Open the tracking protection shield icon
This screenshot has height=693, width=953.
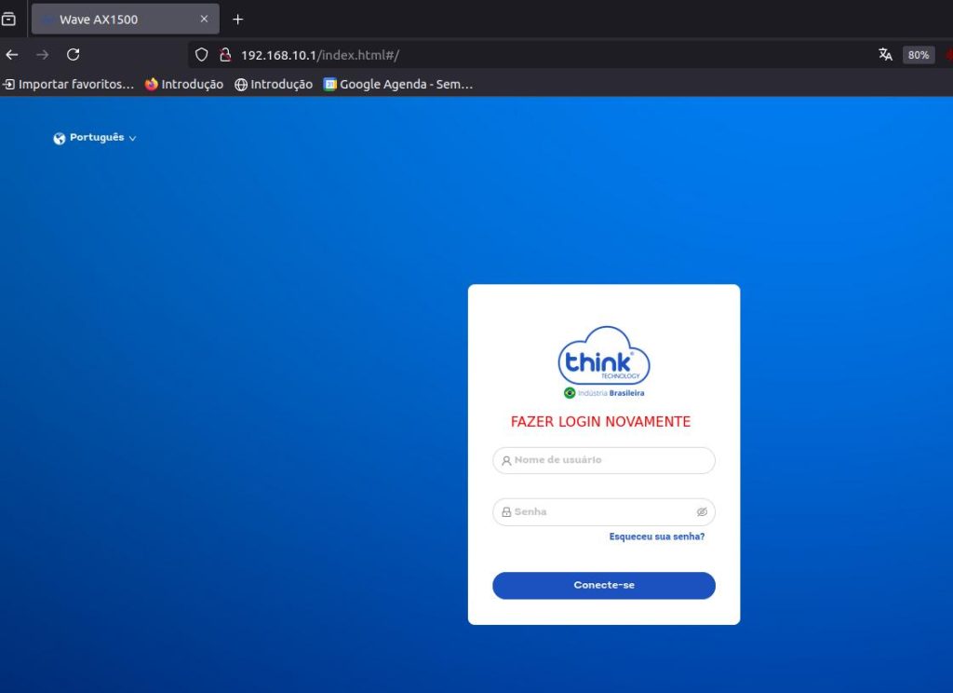click(201, 55)
